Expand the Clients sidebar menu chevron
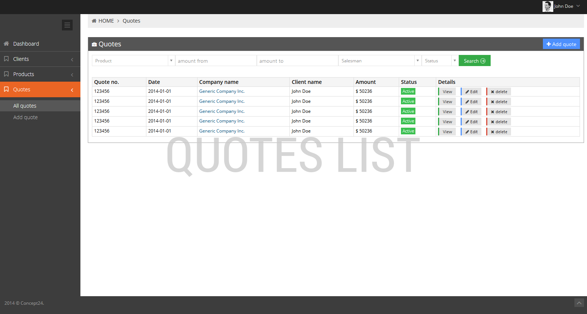The width and height of the screenshot is (587, 314). coord(72,59)
